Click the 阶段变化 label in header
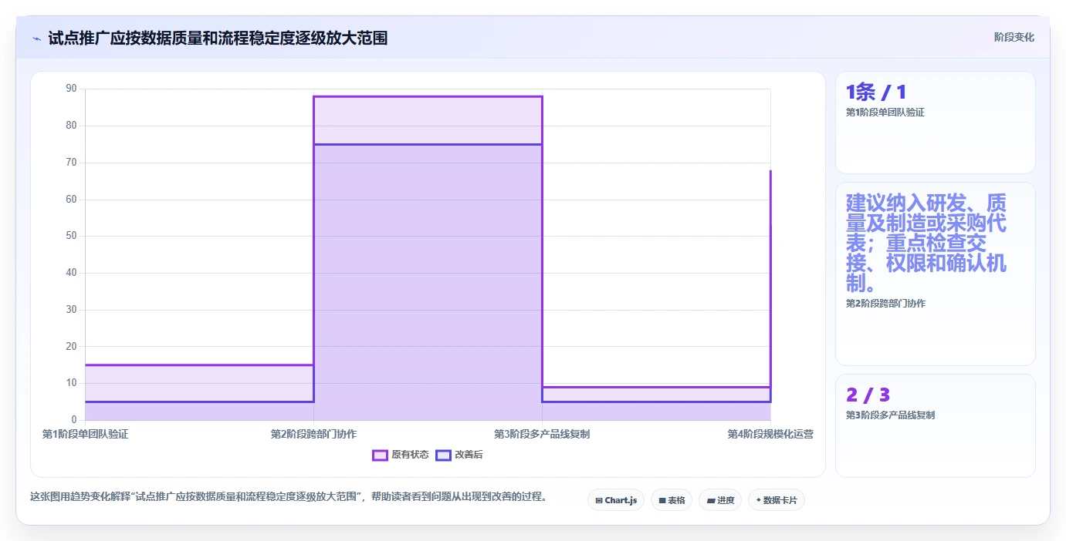Screen dimensions: 1066x541 pos(1014,37)
